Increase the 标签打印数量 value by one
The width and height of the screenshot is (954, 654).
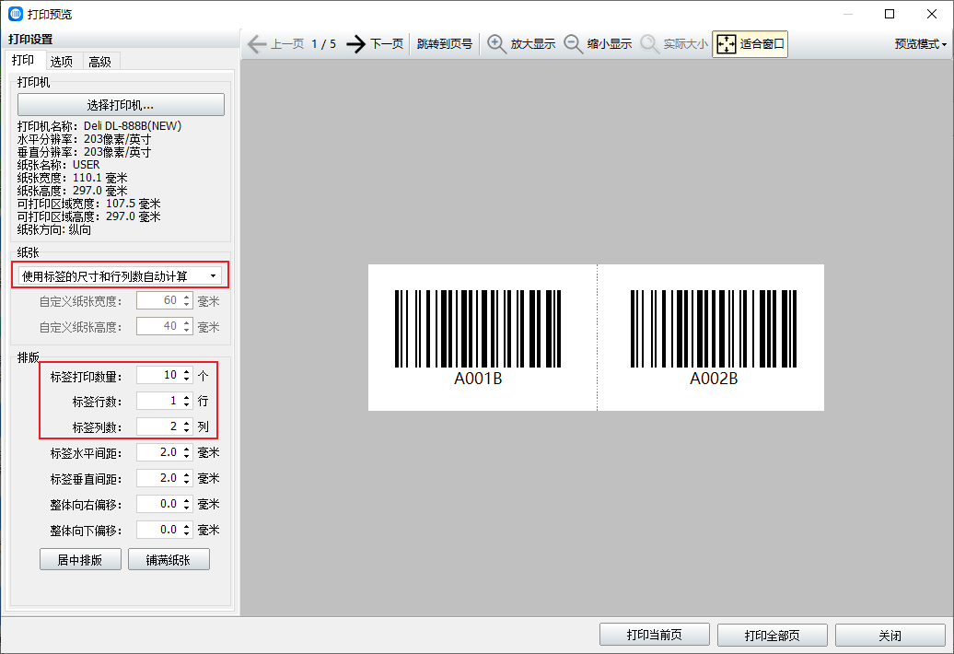pos(187,371)
